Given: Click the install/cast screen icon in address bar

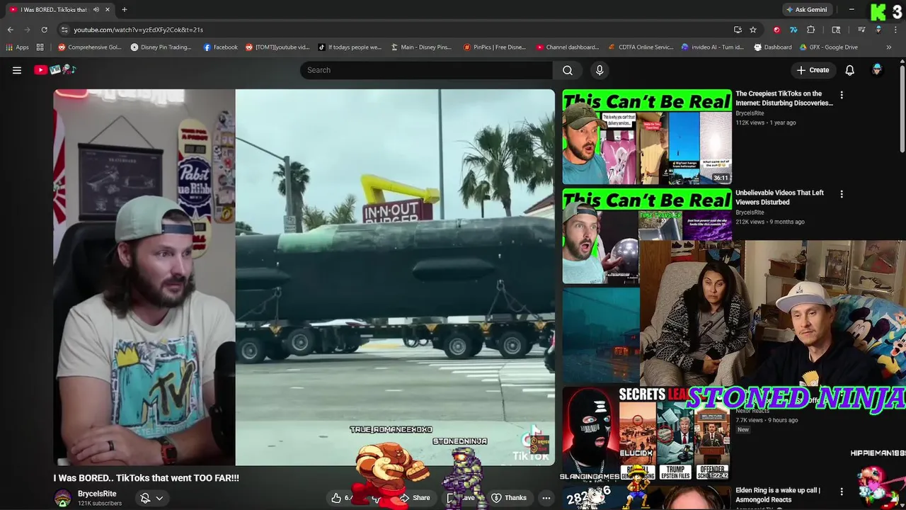Looking at the screenshot, I should [738, 30].
